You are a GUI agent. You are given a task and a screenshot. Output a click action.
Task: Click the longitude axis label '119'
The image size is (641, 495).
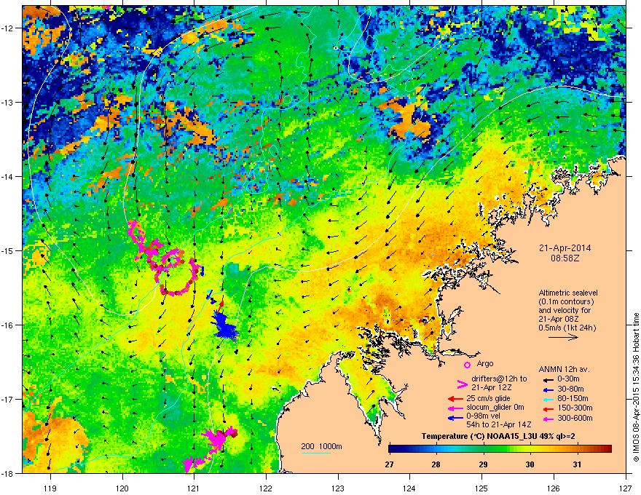[51, 488]
